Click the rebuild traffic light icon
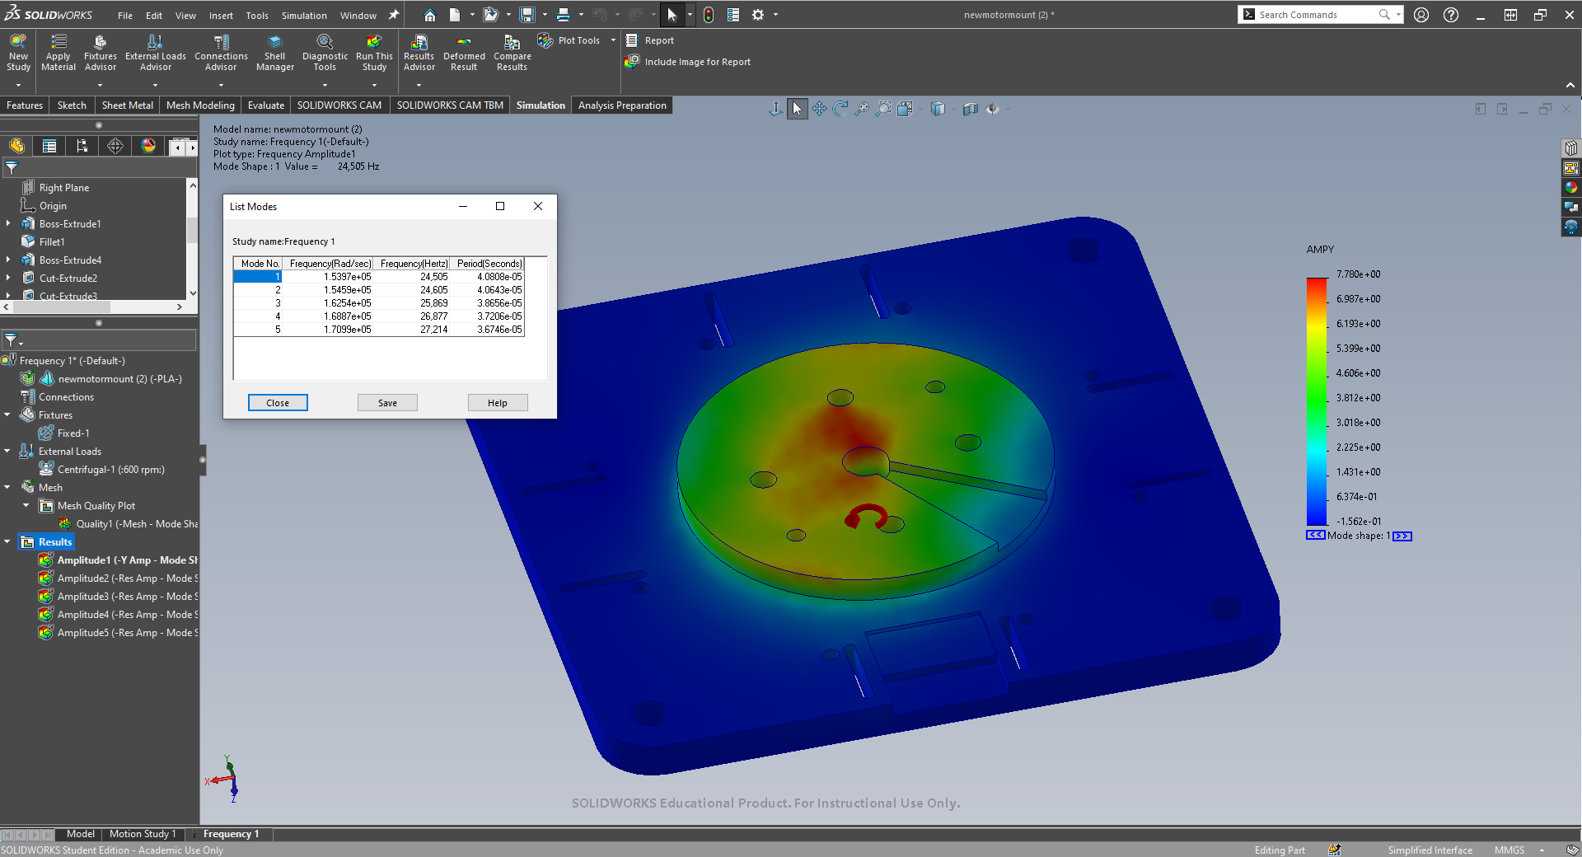1582x857 pixels. [709, 15]
